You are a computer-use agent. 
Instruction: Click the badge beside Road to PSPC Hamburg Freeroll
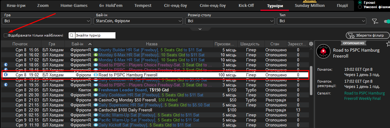click(x=96, y=75)
